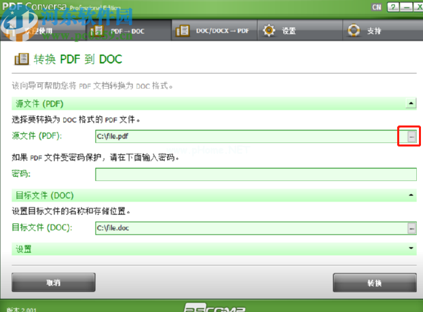Open help with the question mark button

pyautogui.click(x=393, y=7)
